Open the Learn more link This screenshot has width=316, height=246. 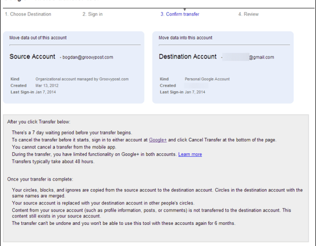point(190,154)
